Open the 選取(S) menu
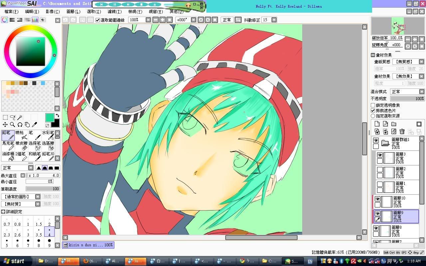The height and width of the screenshot is (266, 426). coord(94,12)
